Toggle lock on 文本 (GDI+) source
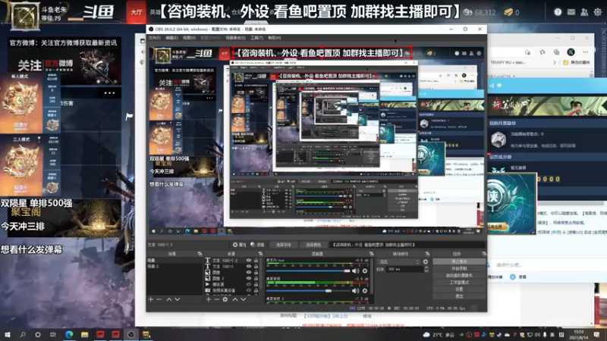 pyautogui.click(x=256, y=267)
